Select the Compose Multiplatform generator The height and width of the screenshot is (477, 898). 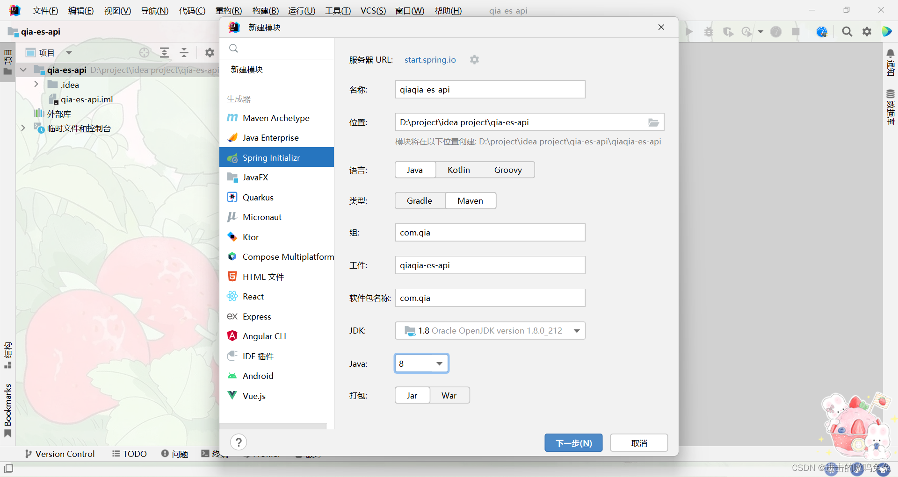coord(276,257)
